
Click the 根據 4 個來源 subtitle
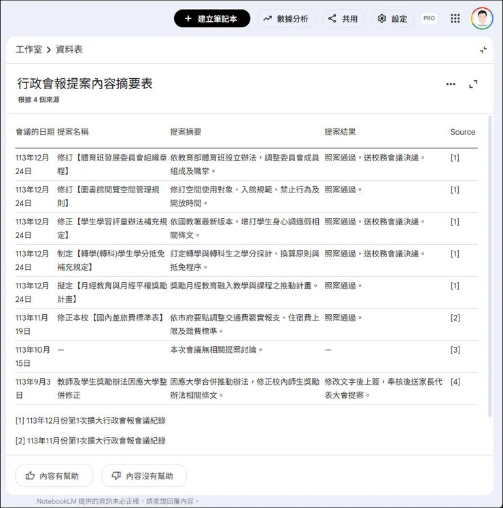coord(39,100)
